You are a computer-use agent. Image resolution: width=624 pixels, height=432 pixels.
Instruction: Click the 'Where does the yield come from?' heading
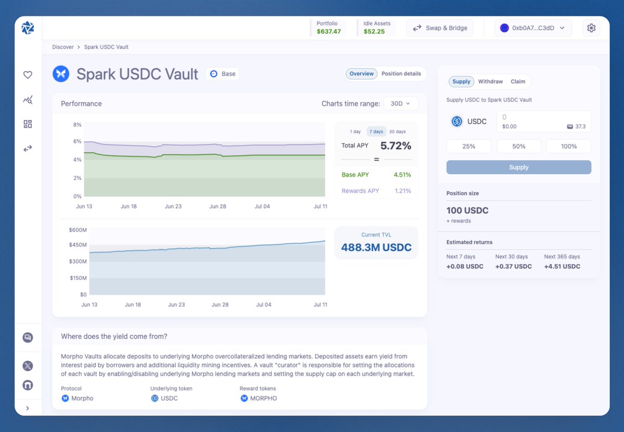114,336
